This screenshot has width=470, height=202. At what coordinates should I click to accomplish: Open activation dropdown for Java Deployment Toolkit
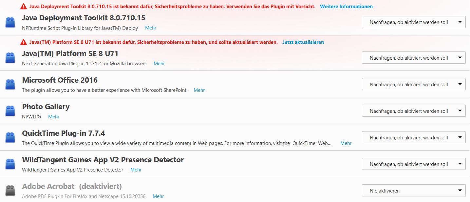(413, 22)
